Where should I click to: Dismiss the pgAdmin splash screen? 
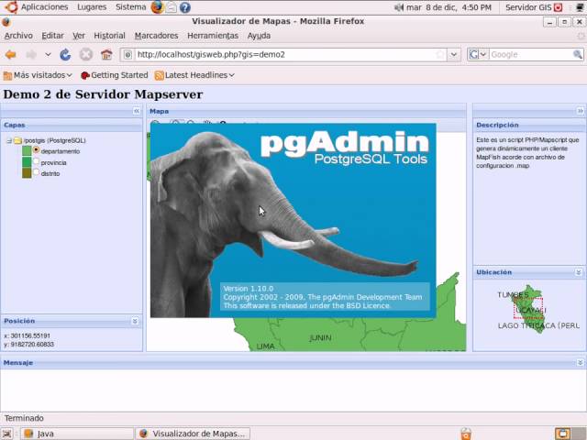(x=293, y=220)
